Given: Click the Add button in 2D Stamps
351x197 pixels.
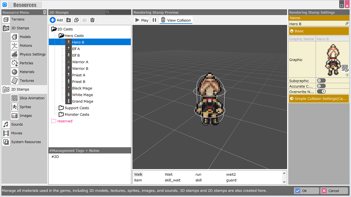Looking at the screenshot, I should [x=56, y=20].
